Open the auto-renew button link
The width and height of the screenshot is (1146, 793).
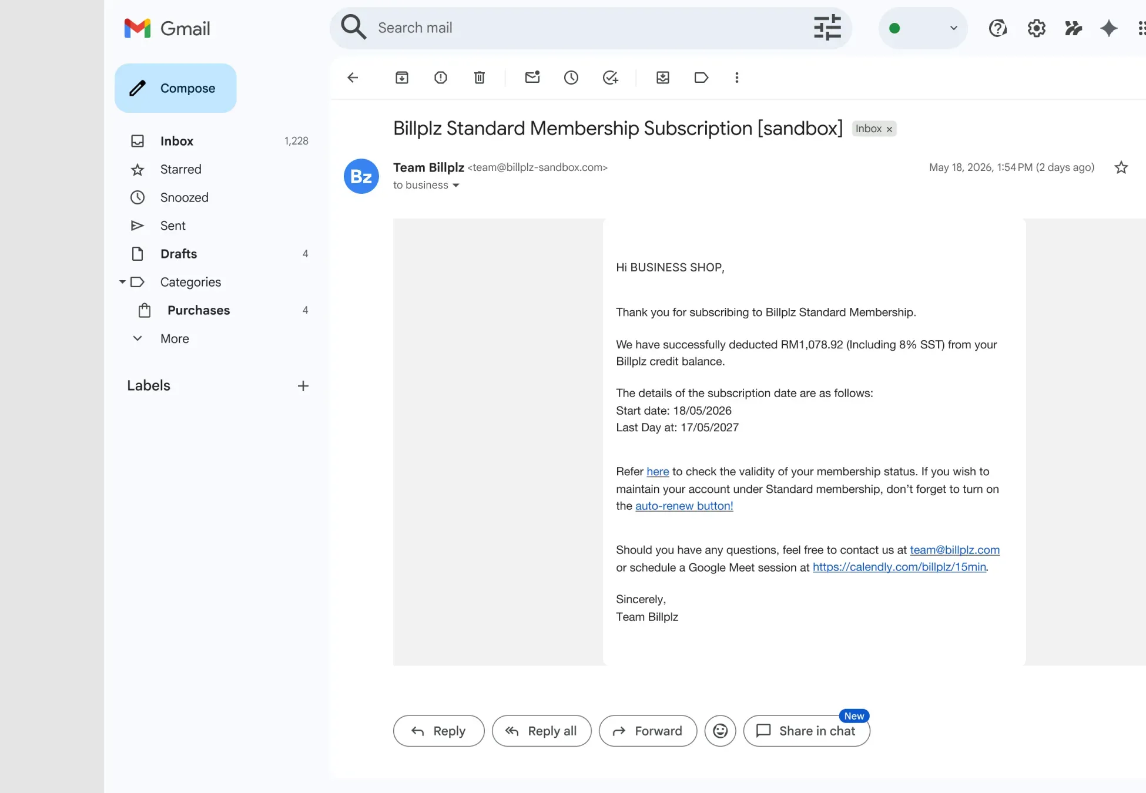coord(684,506)
